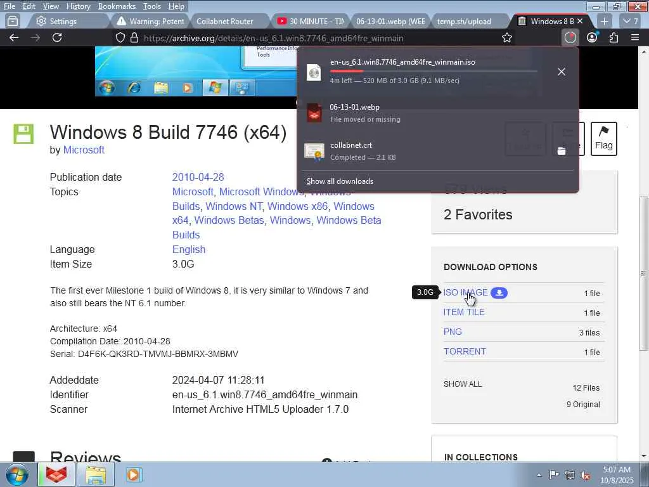
Task: Click the 06-13-01.webp download entry
Action: click(437, 113)
